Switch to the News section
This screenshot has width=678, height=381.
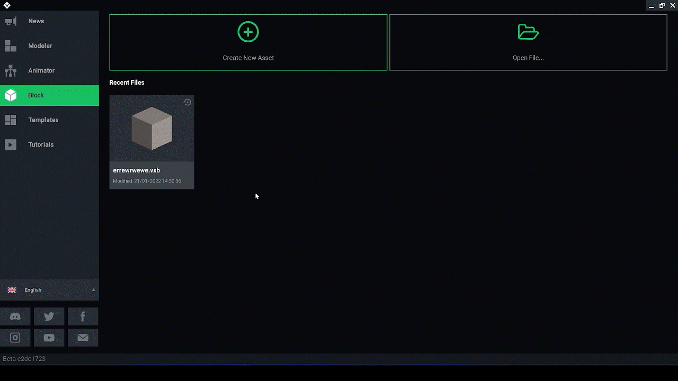pyautogui.click(x=36, y=21)
